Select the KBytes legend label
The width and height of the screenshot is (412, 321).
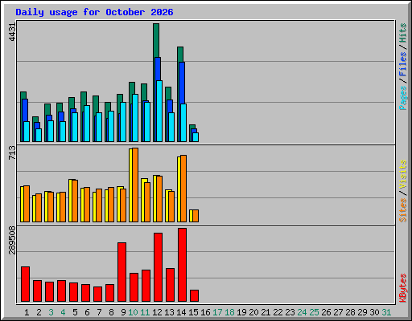pyautogui.click(x=403, y=288)
